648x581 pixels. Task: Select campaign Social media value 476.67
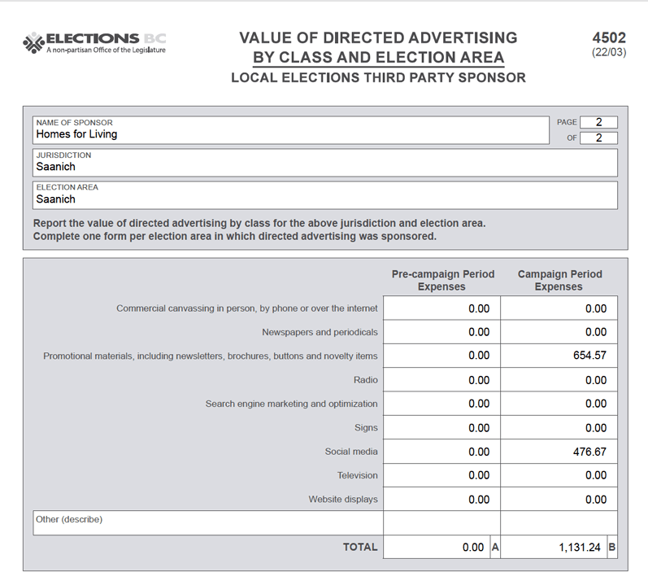[x=559, y=452]
